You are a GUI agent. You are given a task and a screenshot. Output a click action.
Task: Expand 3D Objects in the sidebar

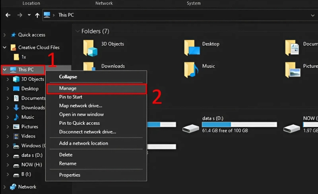[x=8, y=79]
